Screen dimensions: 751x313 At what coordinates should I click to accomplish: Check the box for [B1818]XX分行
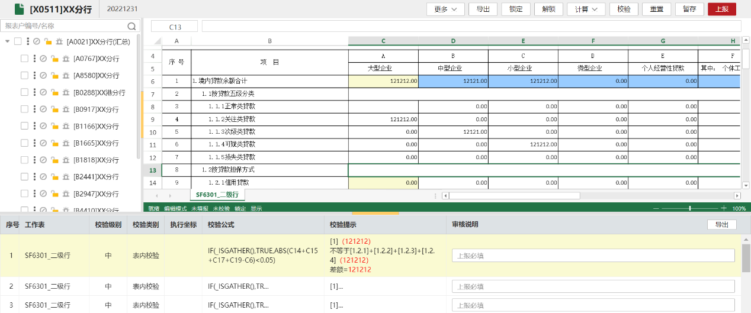click(24, 160)
